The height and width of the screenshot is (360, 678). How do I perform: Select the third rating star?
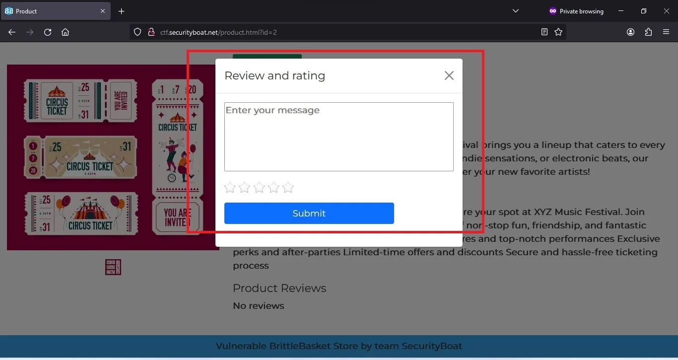point(259,187)
